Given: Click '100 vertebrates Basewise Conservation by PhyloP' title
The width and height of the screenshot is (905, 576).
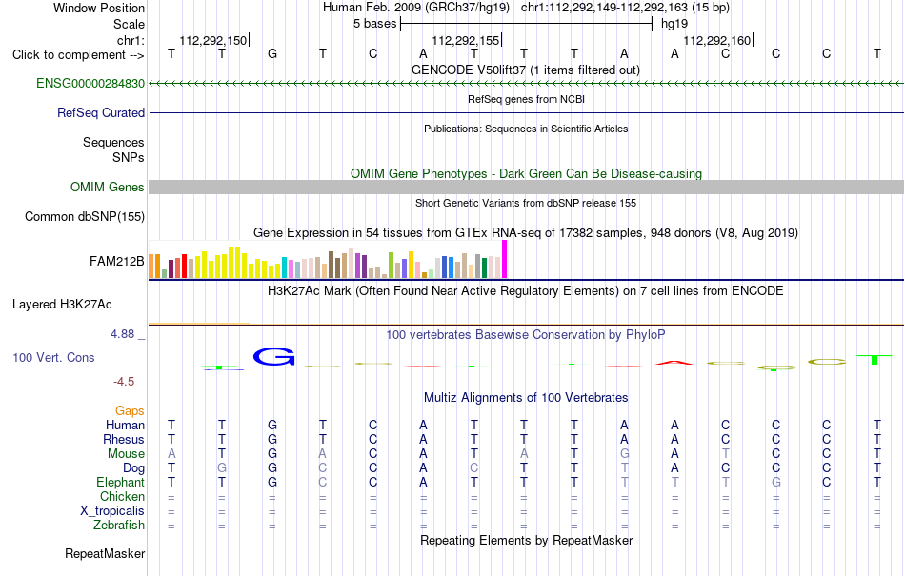Looking at the screenshot, I should pos(526,334).
